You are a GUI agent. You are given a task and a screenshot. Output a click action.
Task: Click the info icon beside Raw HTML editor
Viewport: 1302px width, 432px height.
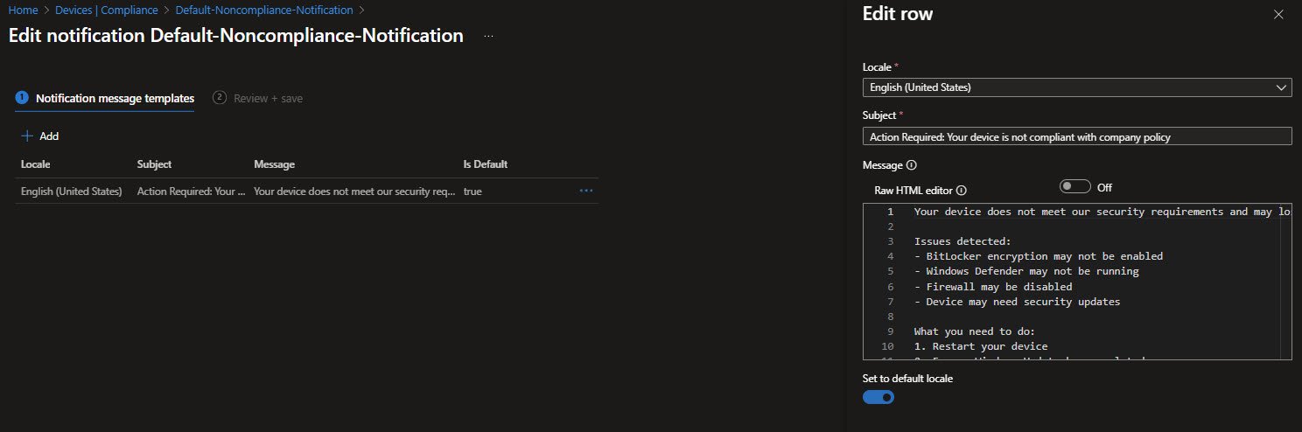click(961, 190)
